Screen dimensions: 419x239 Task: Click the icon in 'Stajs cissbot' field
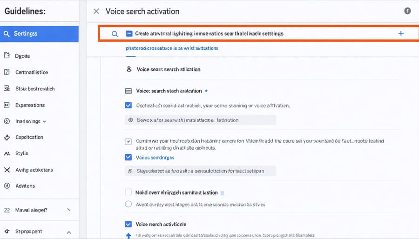130,171
